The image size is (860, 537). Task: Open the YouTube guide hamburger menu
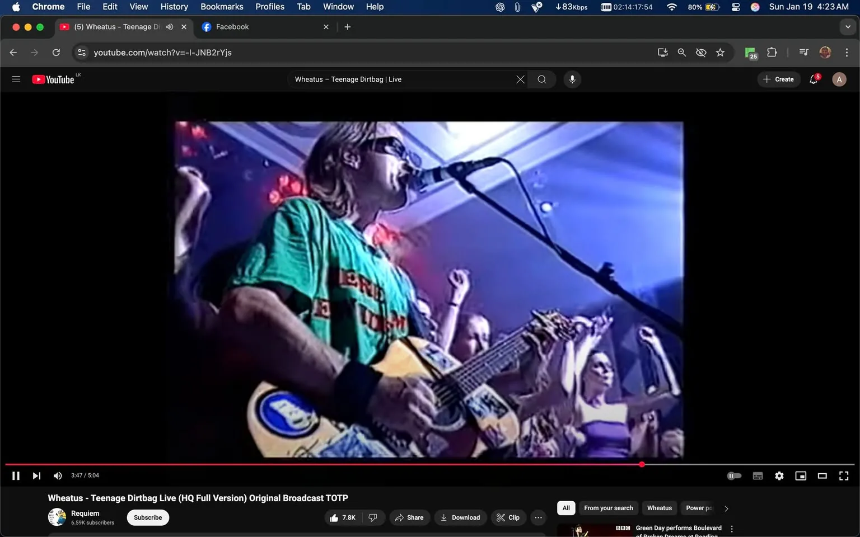click(16, 79)
